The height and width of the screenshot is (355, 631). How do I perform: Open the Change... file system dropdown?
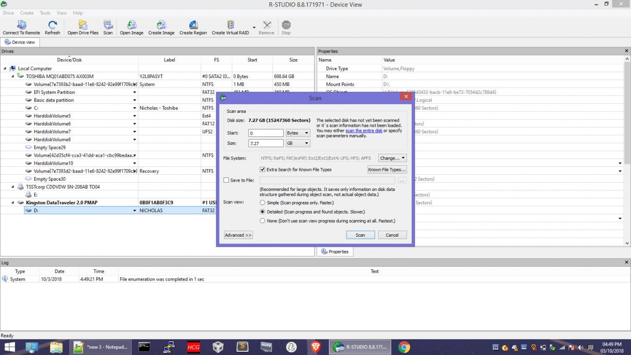(x=392, y=158)
